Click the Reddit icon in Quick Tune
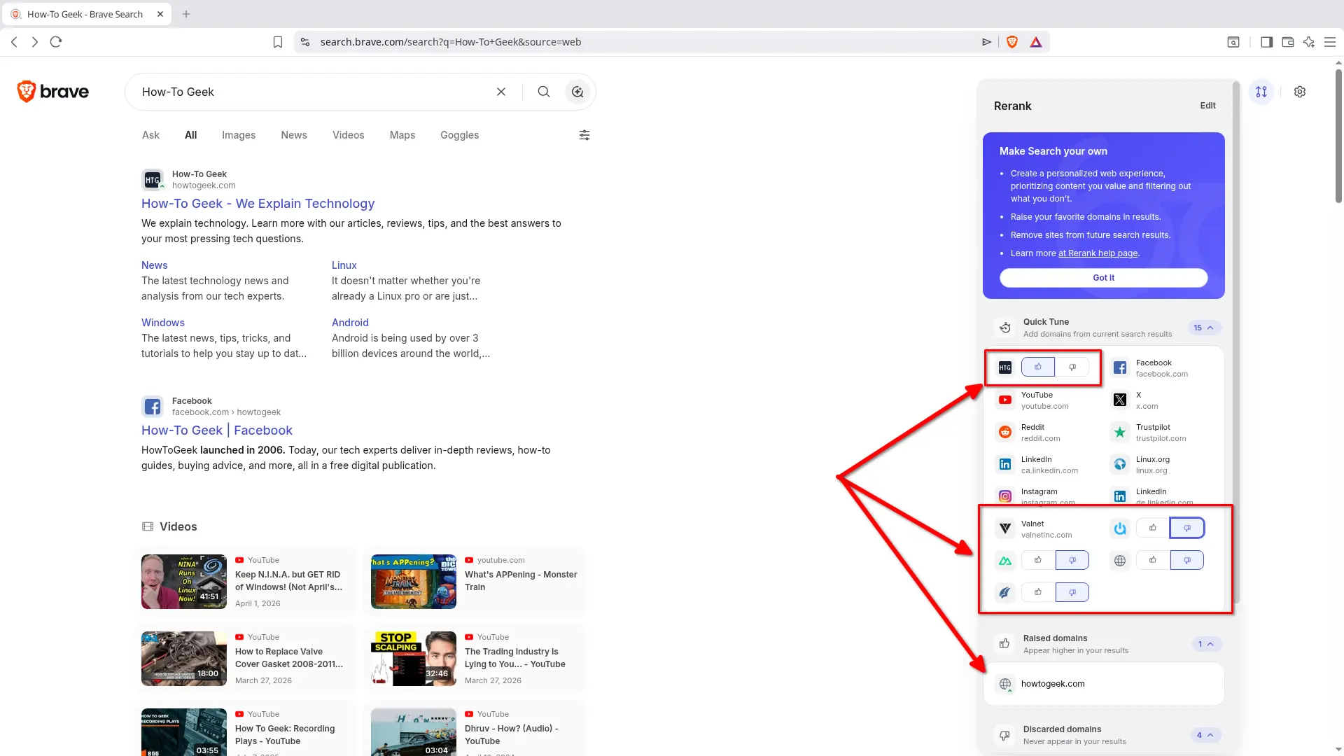This screenshot has height=756, width=1344. [1005, 432]
